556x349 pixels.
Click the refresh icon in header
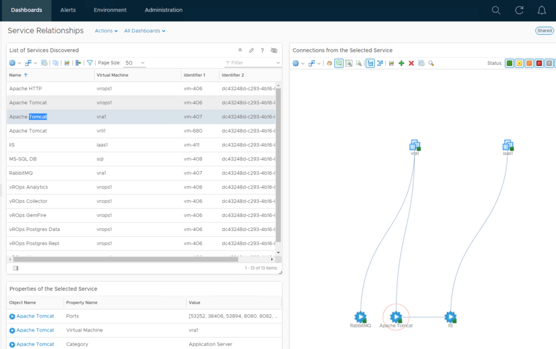click(519, 10)
